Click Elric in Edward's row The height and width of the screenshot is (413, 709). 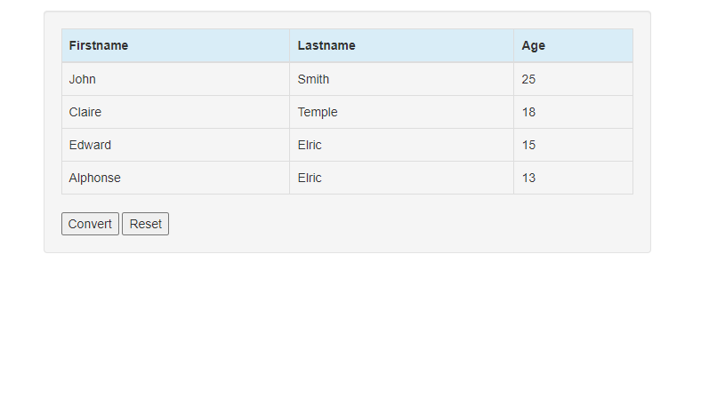[401, 145]
